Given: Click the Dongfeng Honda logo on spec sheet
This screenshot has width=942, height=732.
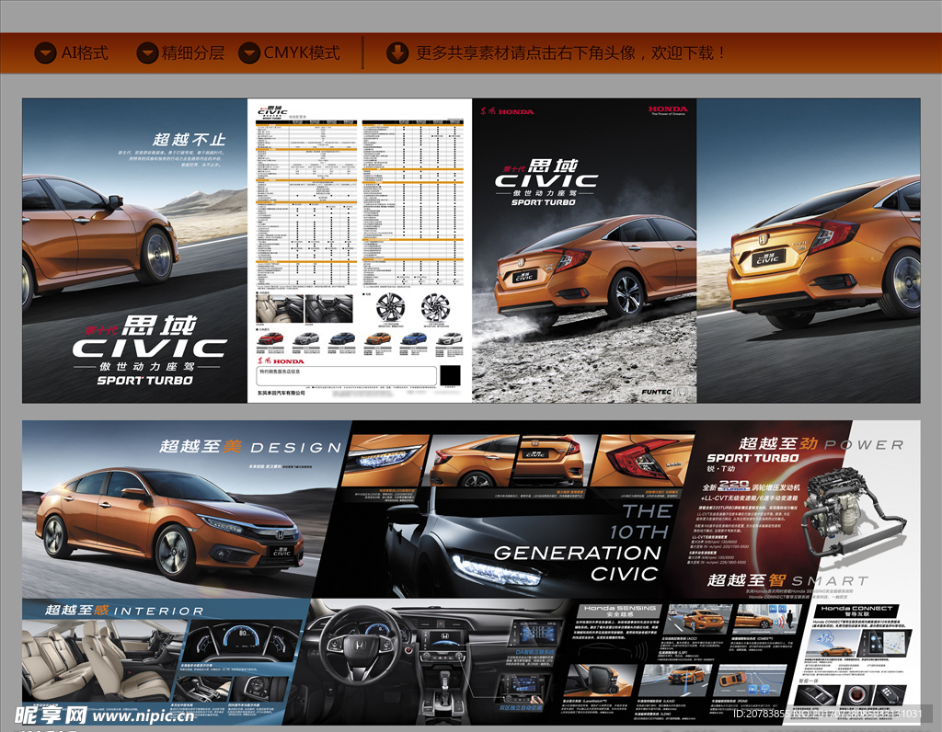Looking at the screenshot, I should click(281, 360).
